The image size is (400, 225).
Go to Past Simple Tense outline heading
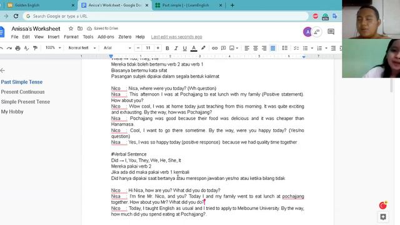coord(22,82)
